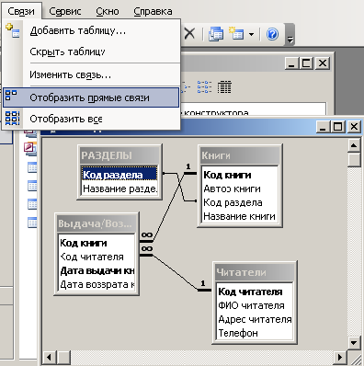364x366 pixels.
Task: Click the database window toolbar icon
Action: pyautogui.click(x=216, y=33)
